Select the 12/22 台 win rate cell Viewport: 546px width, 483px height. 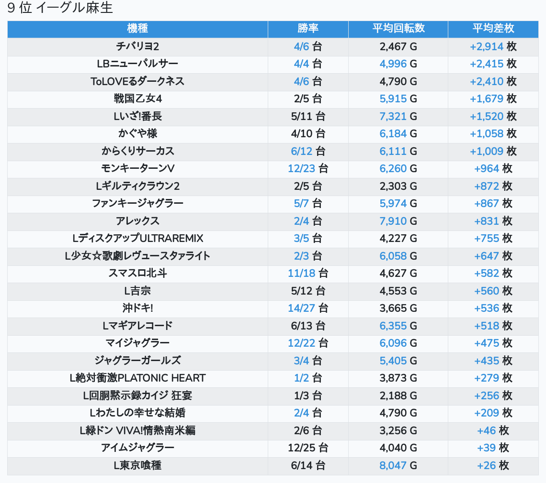(x=308, y=343)
